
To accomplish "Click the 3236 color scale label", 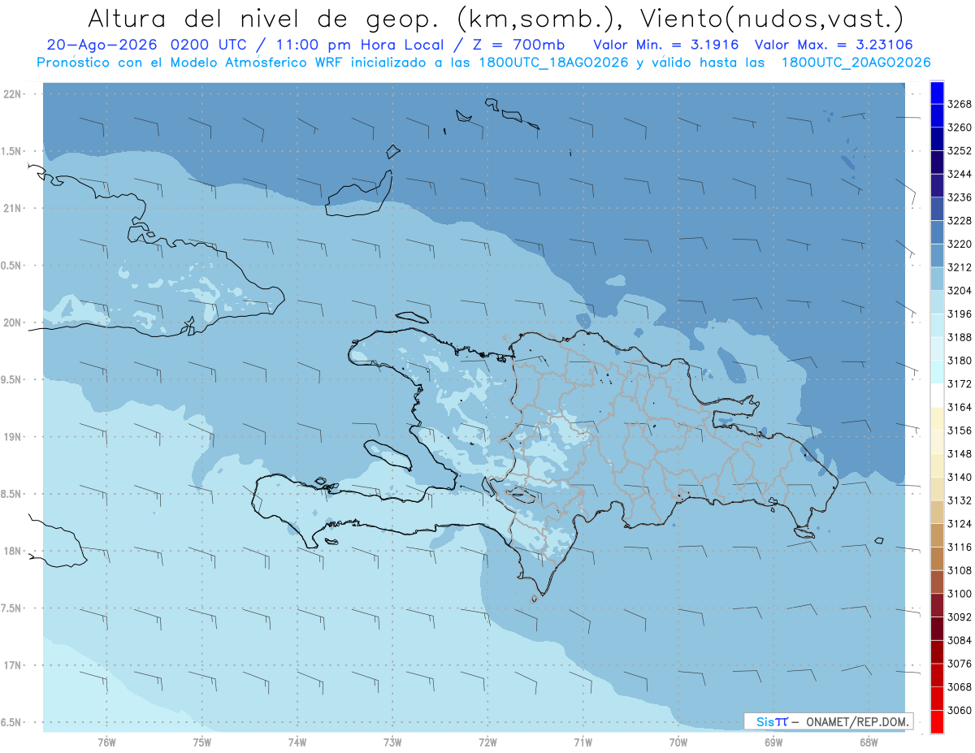I will pyautogui.click(x=960, y=197).
